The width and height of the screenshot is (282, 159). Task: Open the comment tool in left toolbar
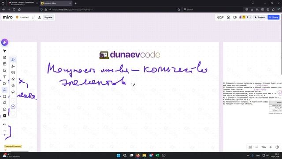point(5,109)
